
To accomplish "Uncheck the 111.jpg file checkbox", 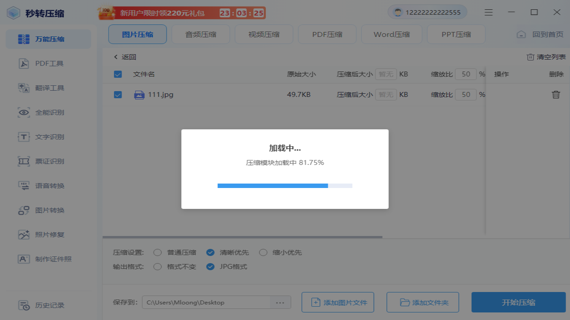I will (118, 94).
